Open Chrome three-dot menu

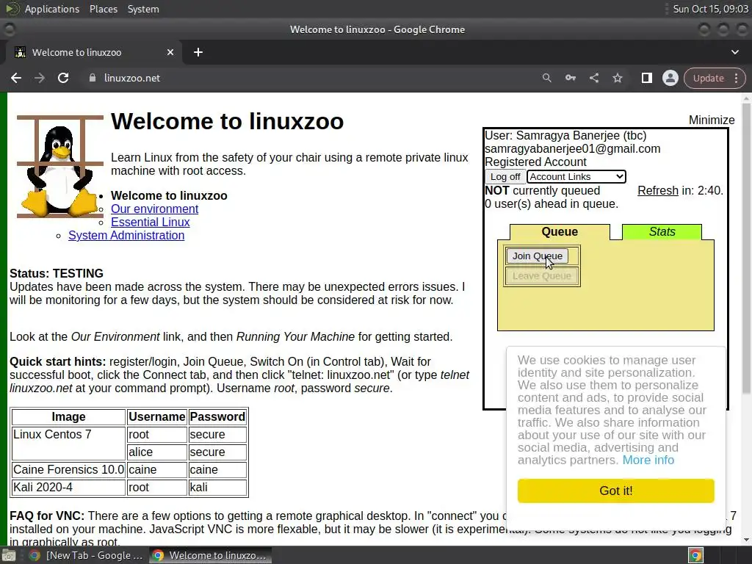point(736,78)
